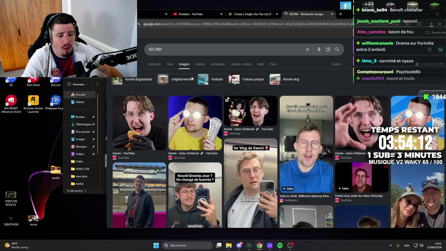Switch to Chrome in the taskbar
This screenshot has width=446, height=251.
[260, 245]
